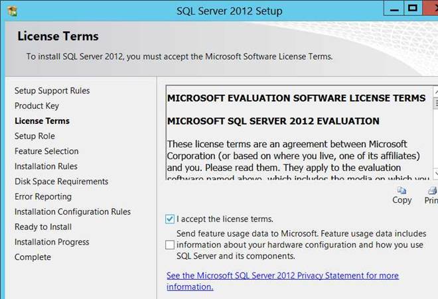The width and height of the screenshot is (438, 299).
Task: Select the Product Key step
Action: (36, 106)
